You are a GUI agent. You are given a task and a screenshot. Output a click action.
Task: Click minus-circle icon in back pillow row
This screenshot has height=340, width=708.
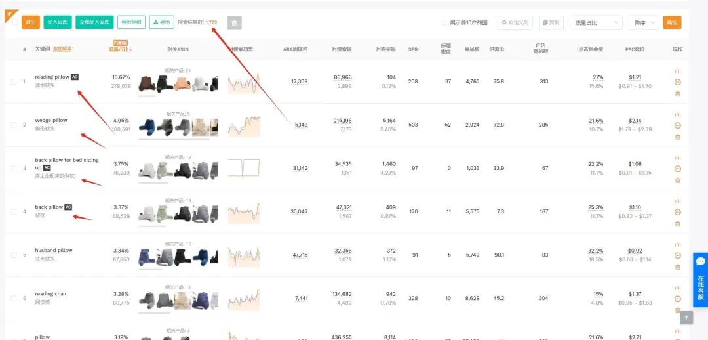[x=677, y=212]
